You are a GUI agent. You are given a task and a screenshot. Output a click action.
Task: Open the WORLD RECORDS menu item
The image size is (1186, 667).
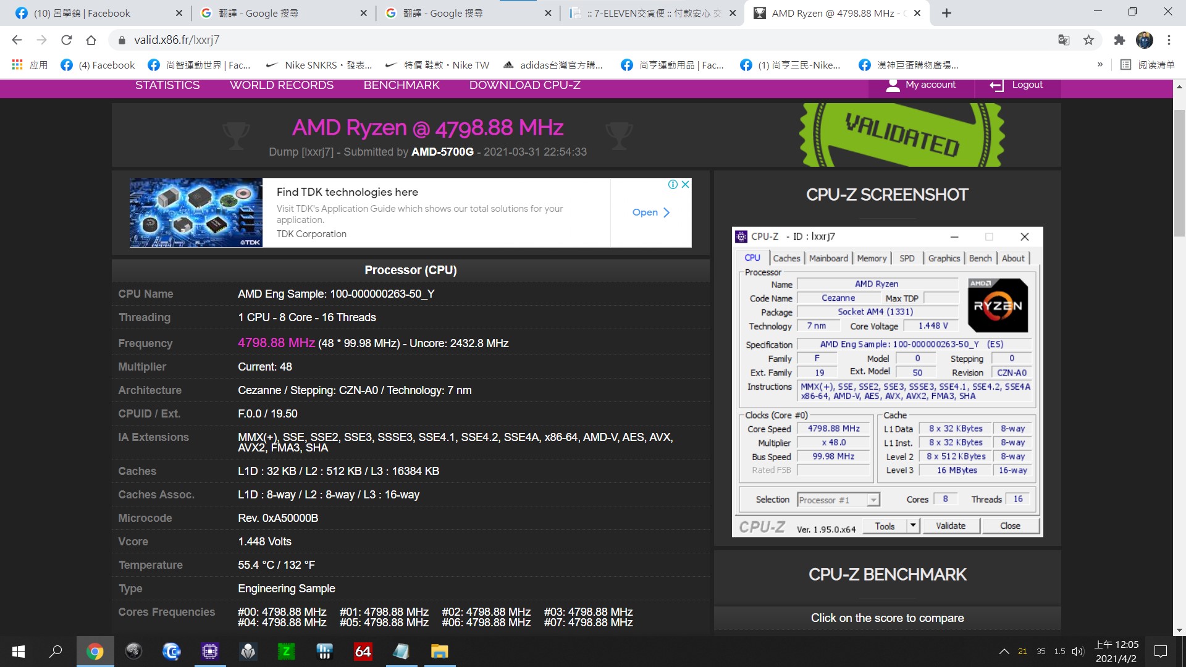click(x=282, y=85)
